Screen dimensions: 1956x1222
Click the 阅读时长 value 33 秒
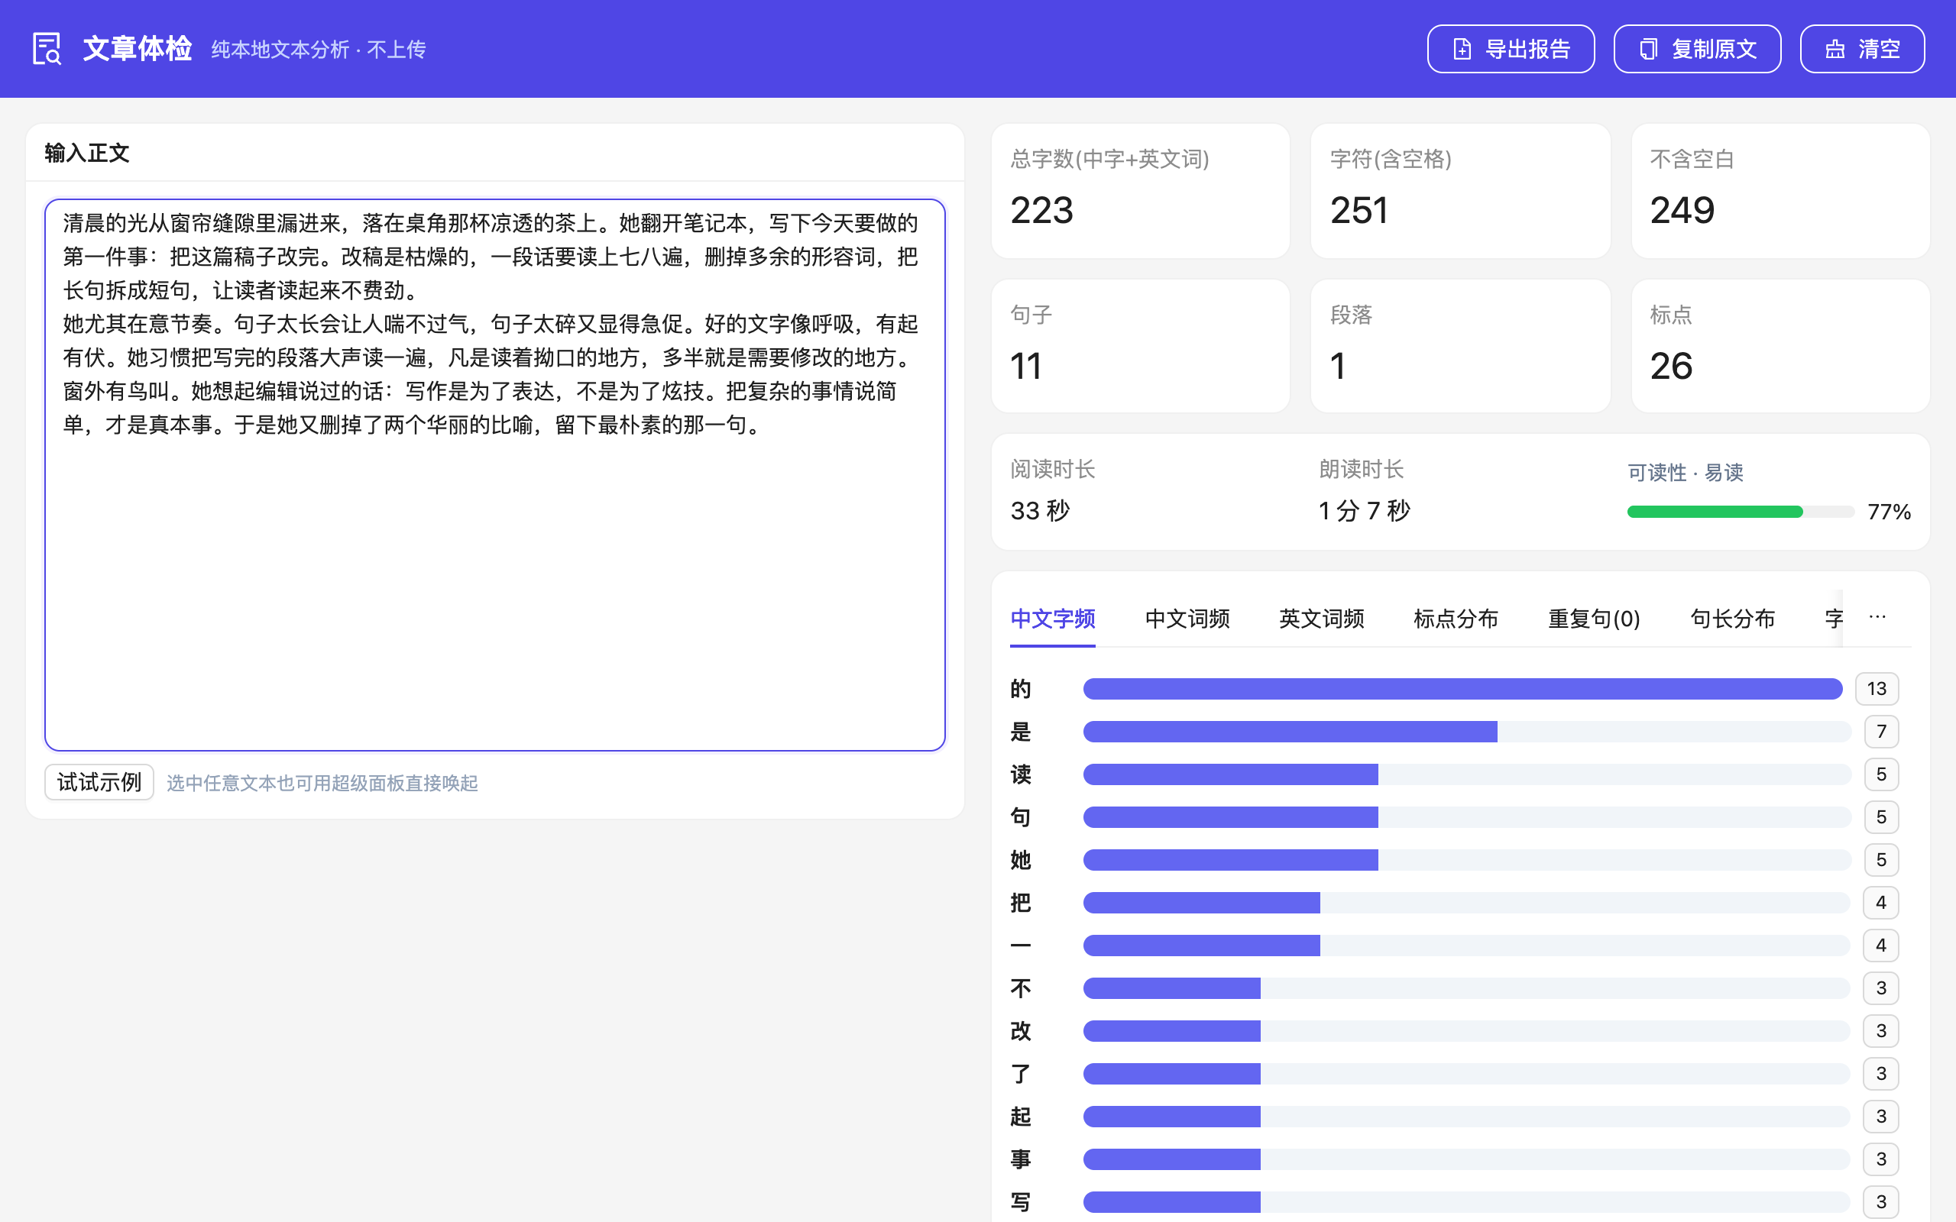(x=1040, y=511)
